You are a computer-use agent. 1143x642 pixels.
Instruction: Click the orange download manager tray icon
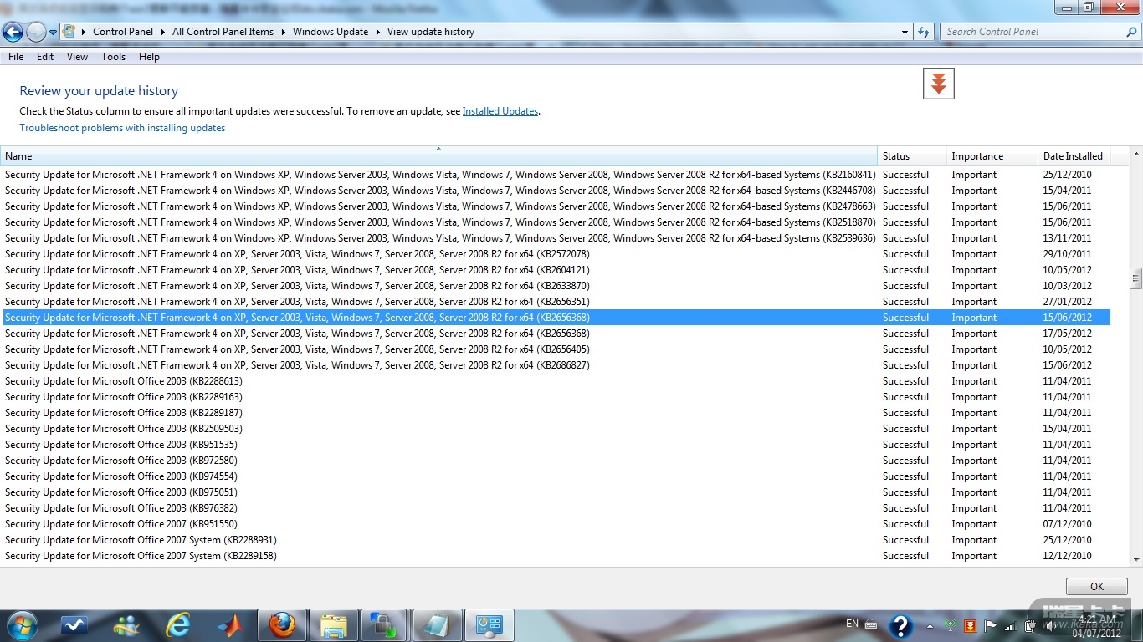tap(971, 625)
